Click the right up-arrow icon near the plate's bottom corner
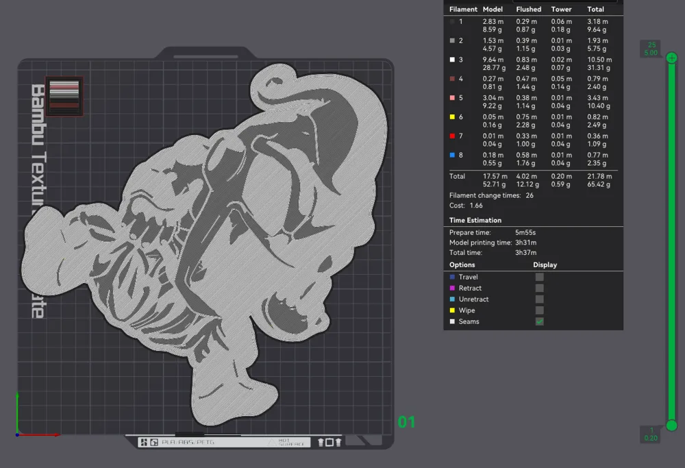Screen dimensions: 685x468 pos(338,441)
